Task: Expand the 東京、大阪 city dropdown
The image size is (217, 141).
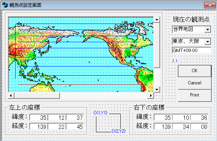Action: (208, 41)
